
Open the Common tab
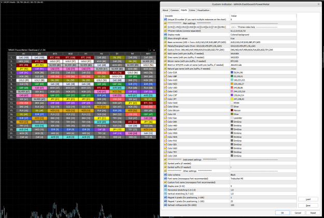(175, 10)
